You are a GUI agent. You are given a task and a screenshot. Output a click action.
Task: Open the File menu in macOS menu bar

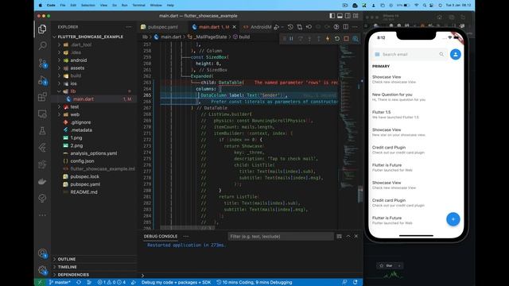tap(63, 6)
